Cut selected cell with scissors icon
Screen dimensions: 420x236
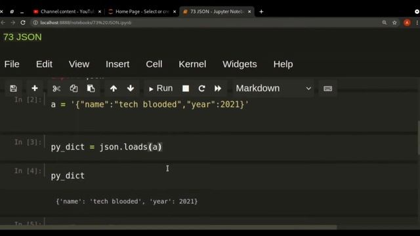(x=56, y=88)
